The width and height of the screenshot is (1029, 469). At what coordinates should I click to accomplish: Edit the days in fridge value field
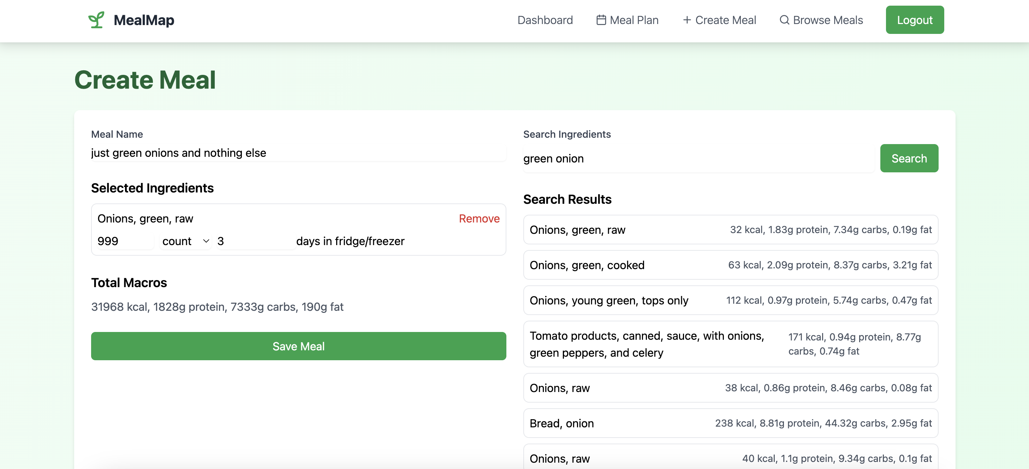256,241
